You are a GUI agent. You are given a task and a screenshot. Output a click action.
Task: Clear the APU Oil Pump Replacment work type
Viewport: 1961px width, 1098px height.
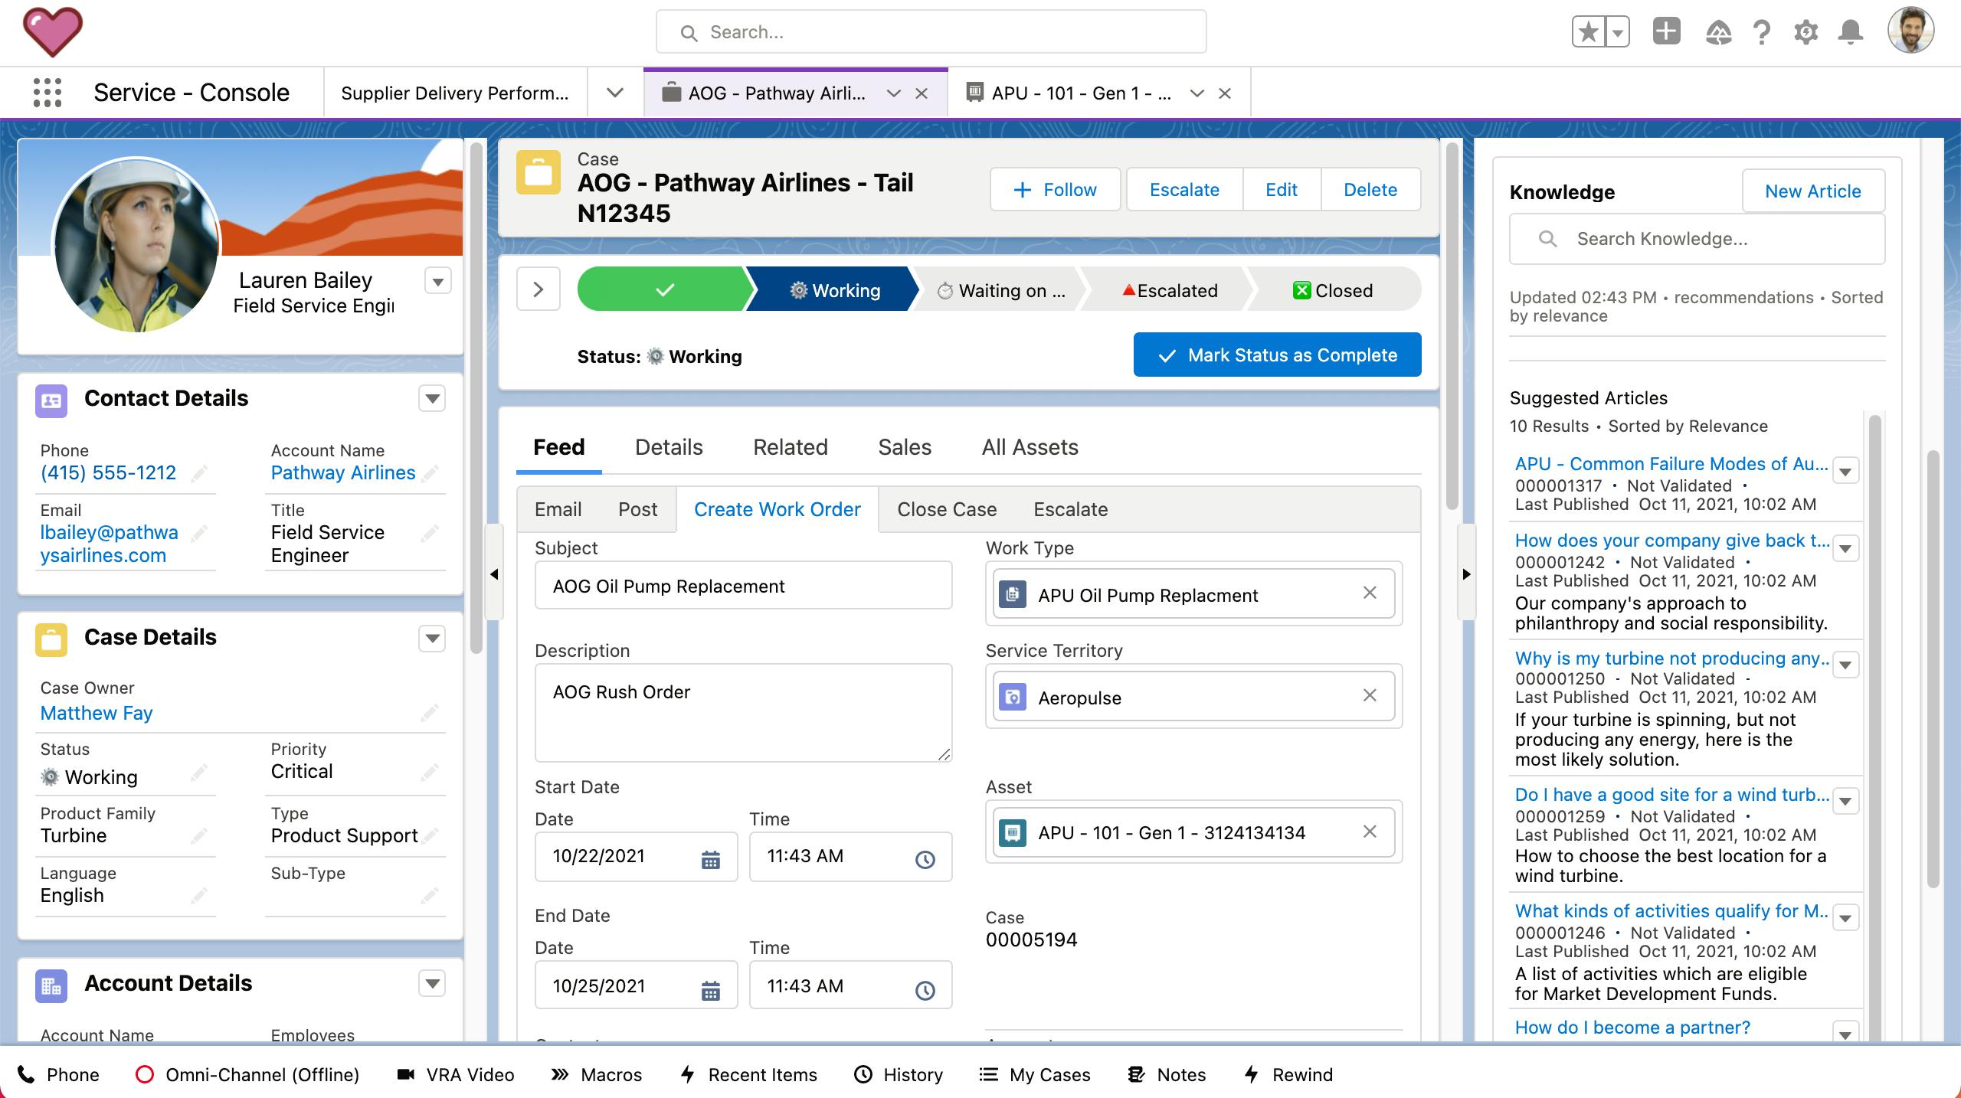coord(1370,593)
